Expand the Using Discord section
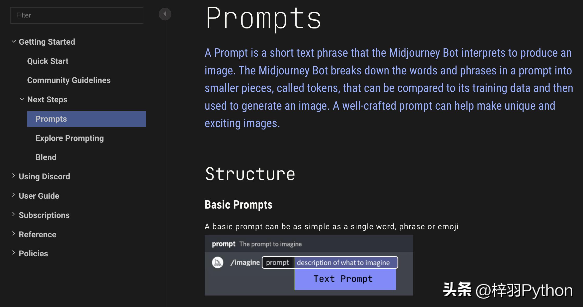This screenshot has width=583, height=307. pos(14,176)
